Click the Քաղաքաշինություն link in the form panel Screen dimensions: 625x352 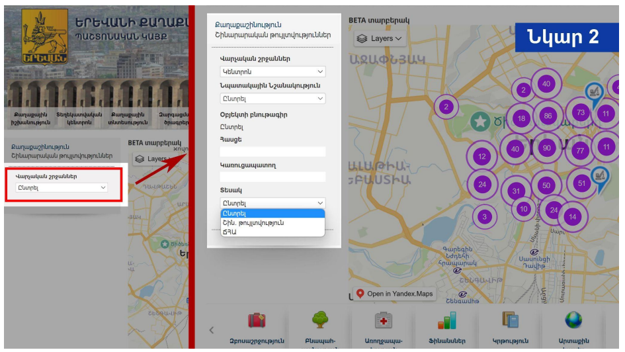[x=243, y=25]
